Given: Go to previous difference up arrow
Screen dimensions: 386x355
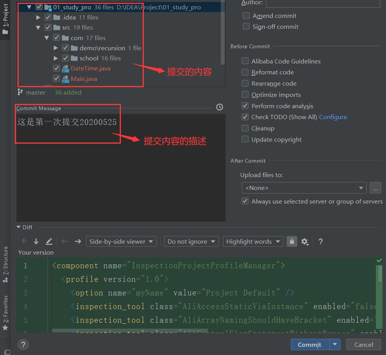Looking at the screenshot, I should tap(24, 241).
